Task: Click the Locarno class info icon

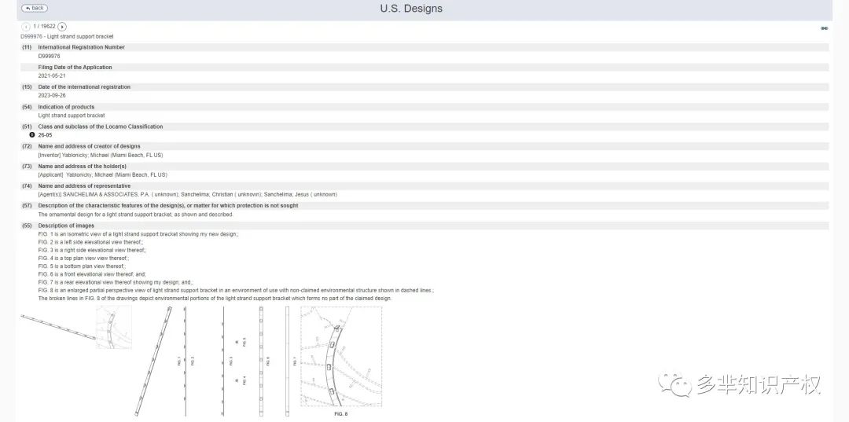Action: click(32, 134)
